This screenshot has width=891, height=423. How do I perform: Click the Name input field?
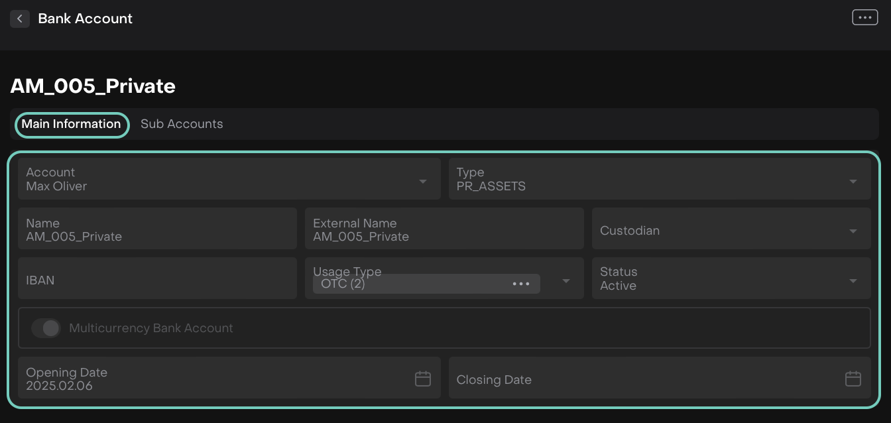[157, 229]
